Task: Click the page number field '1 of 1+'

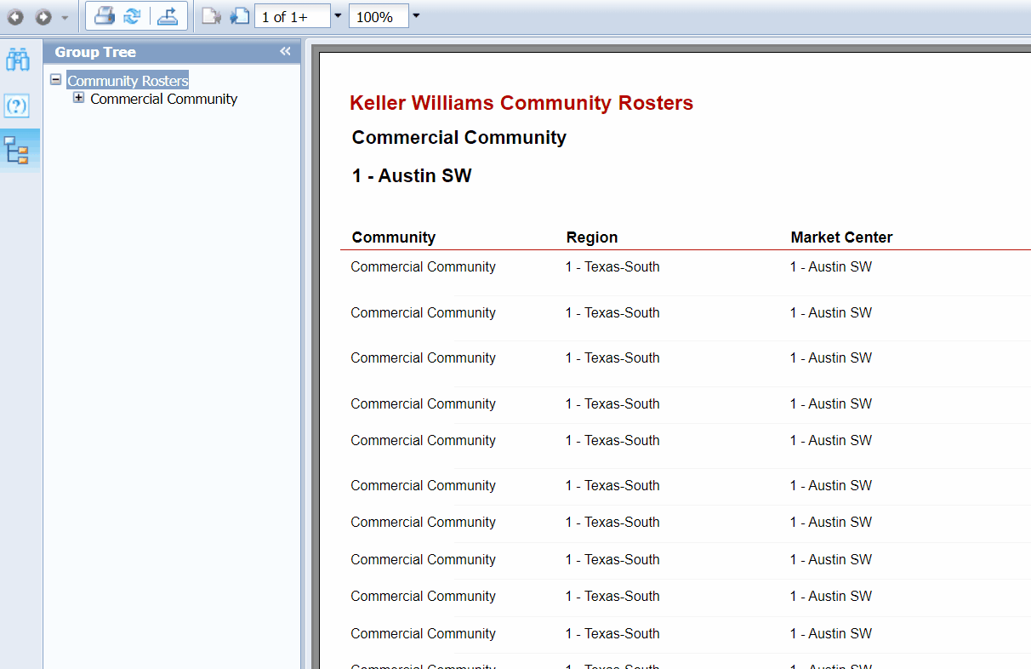Action: click(x=293, y=16)
